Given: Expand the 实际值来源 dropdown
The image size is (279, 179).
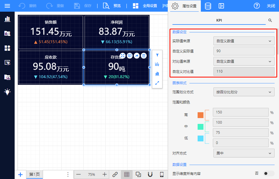Looking at the screenshot, I should tap(244, 41).
